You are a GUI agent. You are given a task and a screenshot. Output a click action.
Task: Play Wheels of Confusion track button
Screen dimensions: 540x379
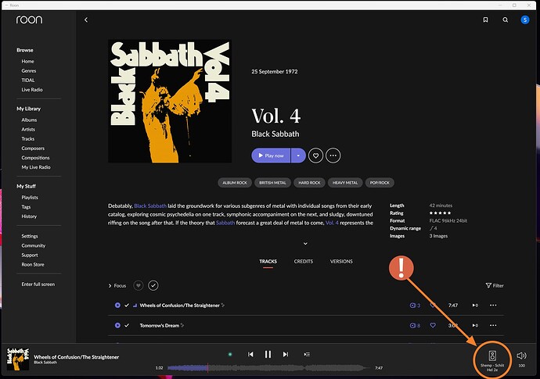tap(117, 305)
